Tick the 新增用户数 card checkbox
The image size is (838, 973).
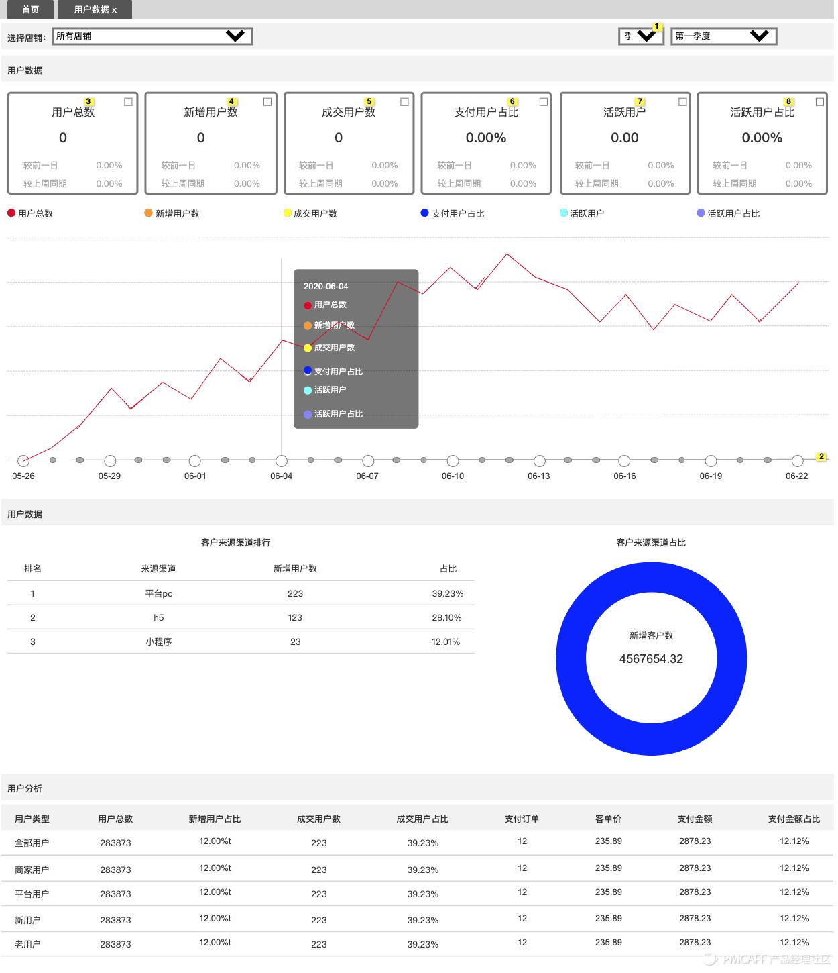click(x=267, y=102)
